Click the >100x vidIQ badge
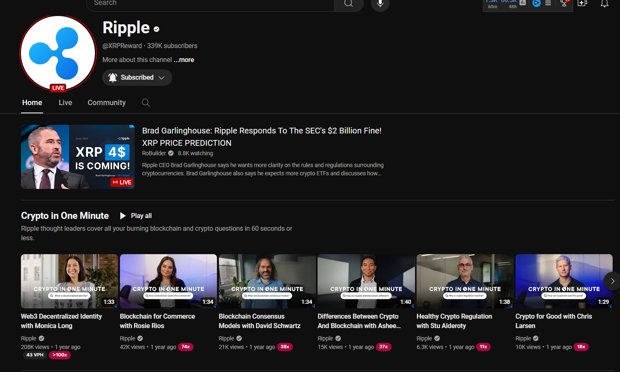The width and height of the screenshot is (620, 372). pyautogui.click(x=60, y=355)
